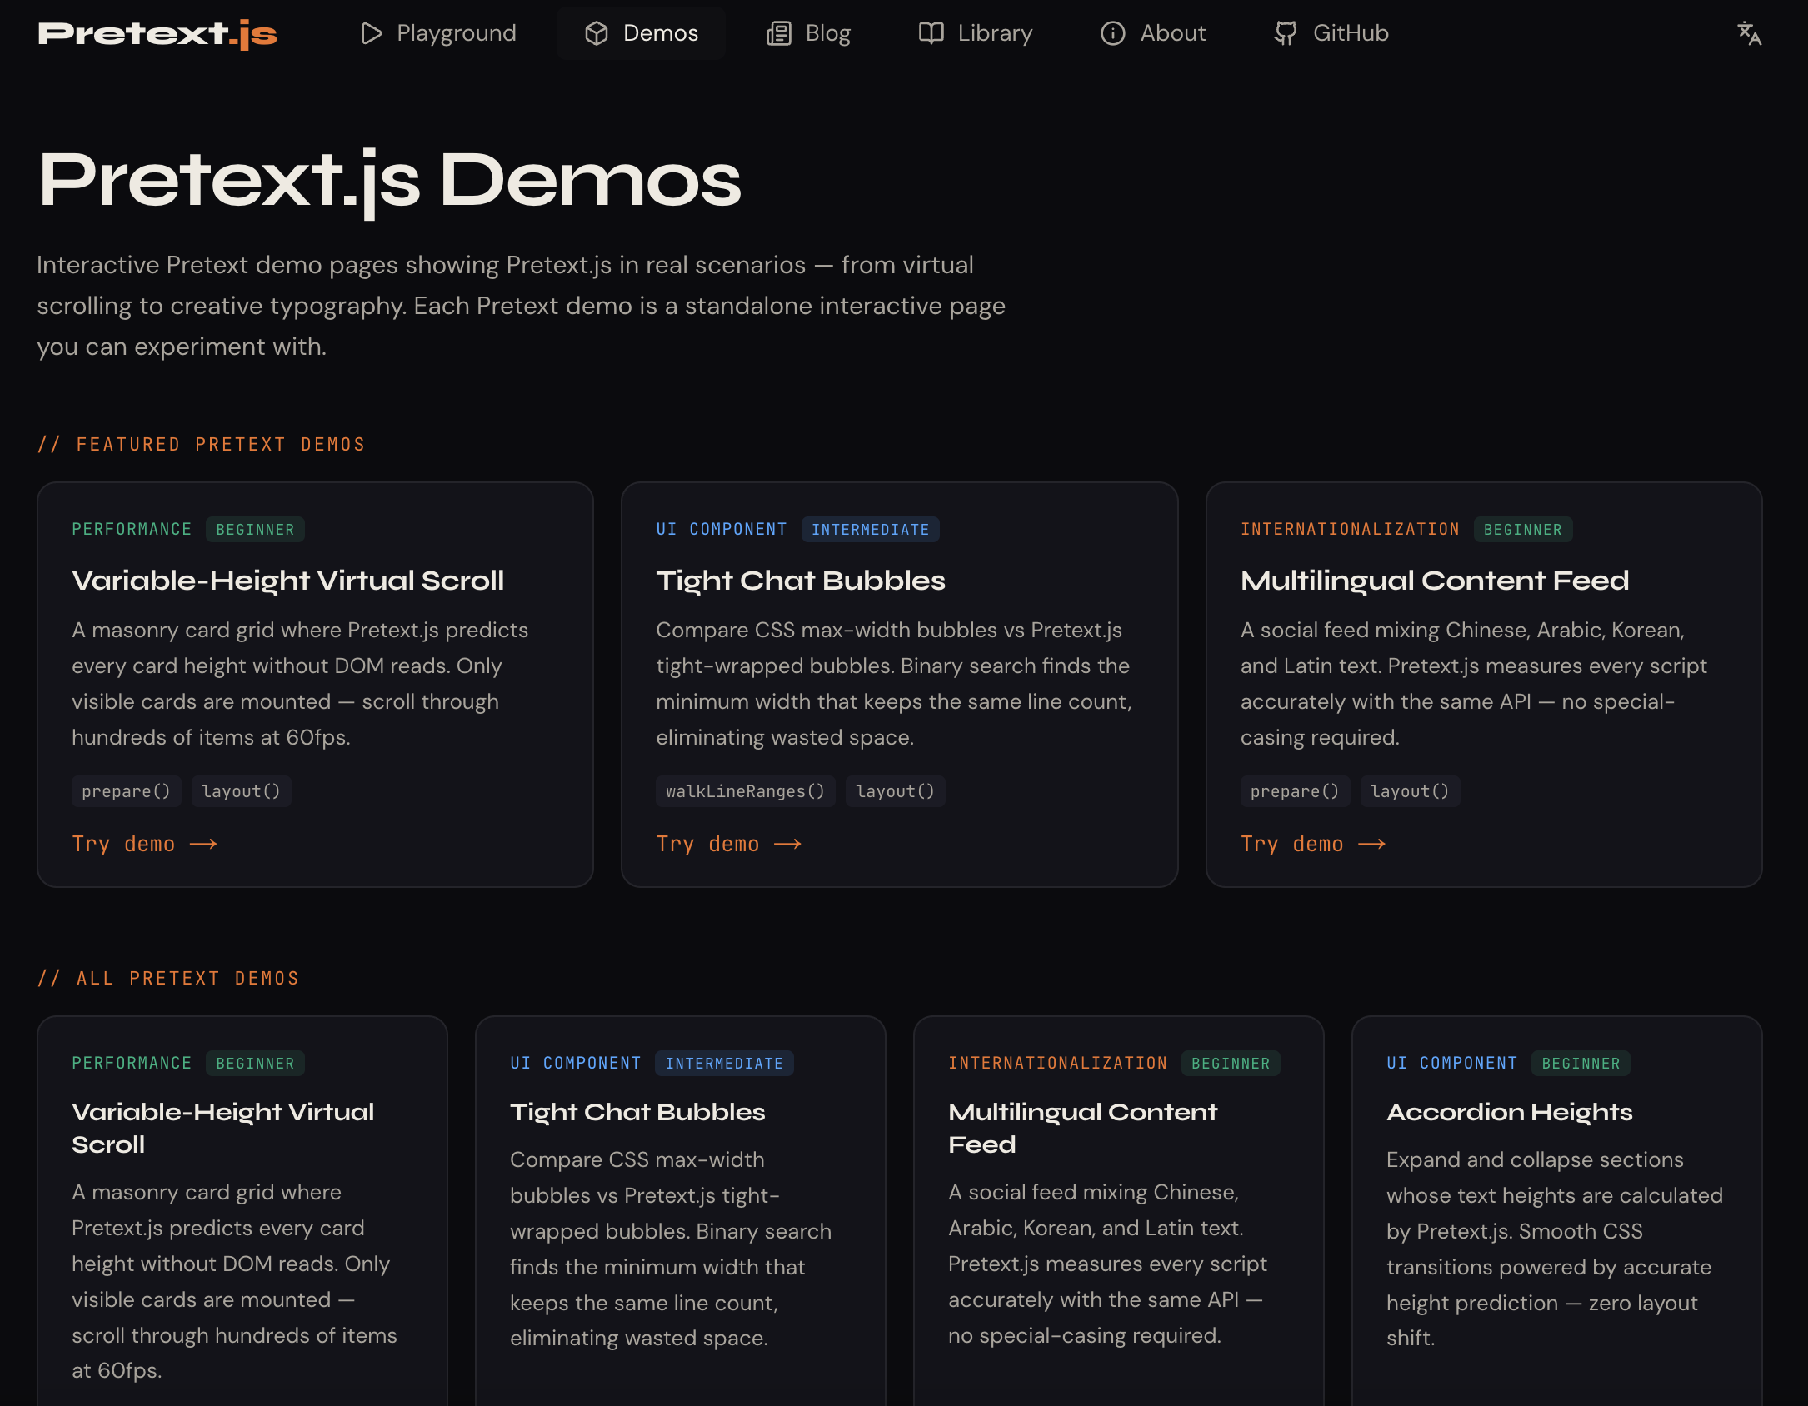This screenshot has height=1406, width=1808.
Task: Click the Library book icon
Action: click(x=931, y=33)
